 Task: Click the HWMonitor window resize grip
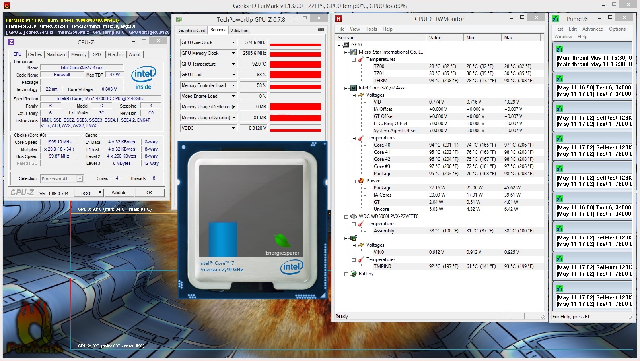point(542,317)
